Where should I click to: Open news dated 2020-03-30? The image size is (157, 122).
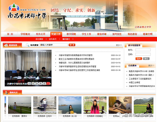[x=79, y=70]
